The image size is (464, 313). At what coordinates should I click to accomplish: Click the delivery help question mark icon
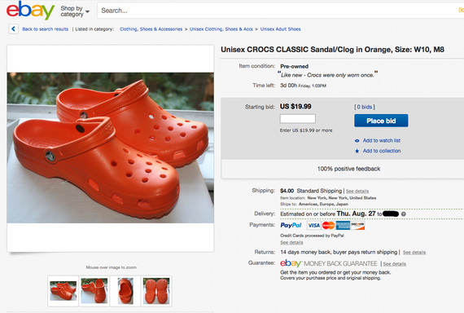click(403, 214)
